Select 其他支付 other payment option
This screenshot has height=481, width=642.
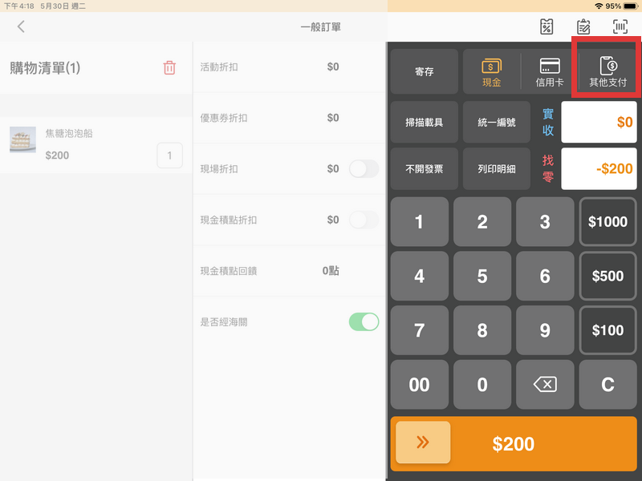click(x=606, y=71)
